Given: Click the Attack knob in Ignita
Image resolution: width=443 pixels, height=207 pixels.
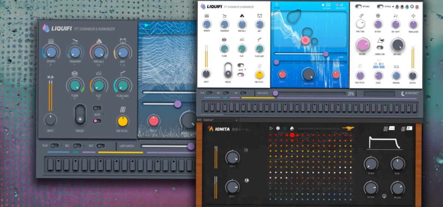Looking at the screenshot, I should [371, 163].
